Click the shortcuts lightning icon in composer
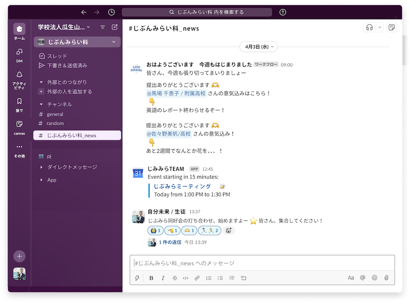The image size is (410, 303). click(137, 278)
